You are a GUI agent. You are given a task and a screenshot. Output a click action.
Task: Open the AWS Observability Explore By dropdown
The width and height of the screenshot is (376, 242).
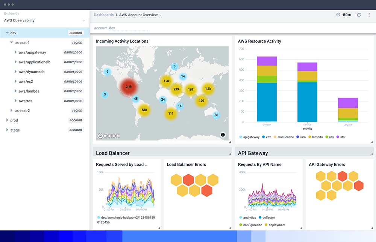click(x=44, y=20)
